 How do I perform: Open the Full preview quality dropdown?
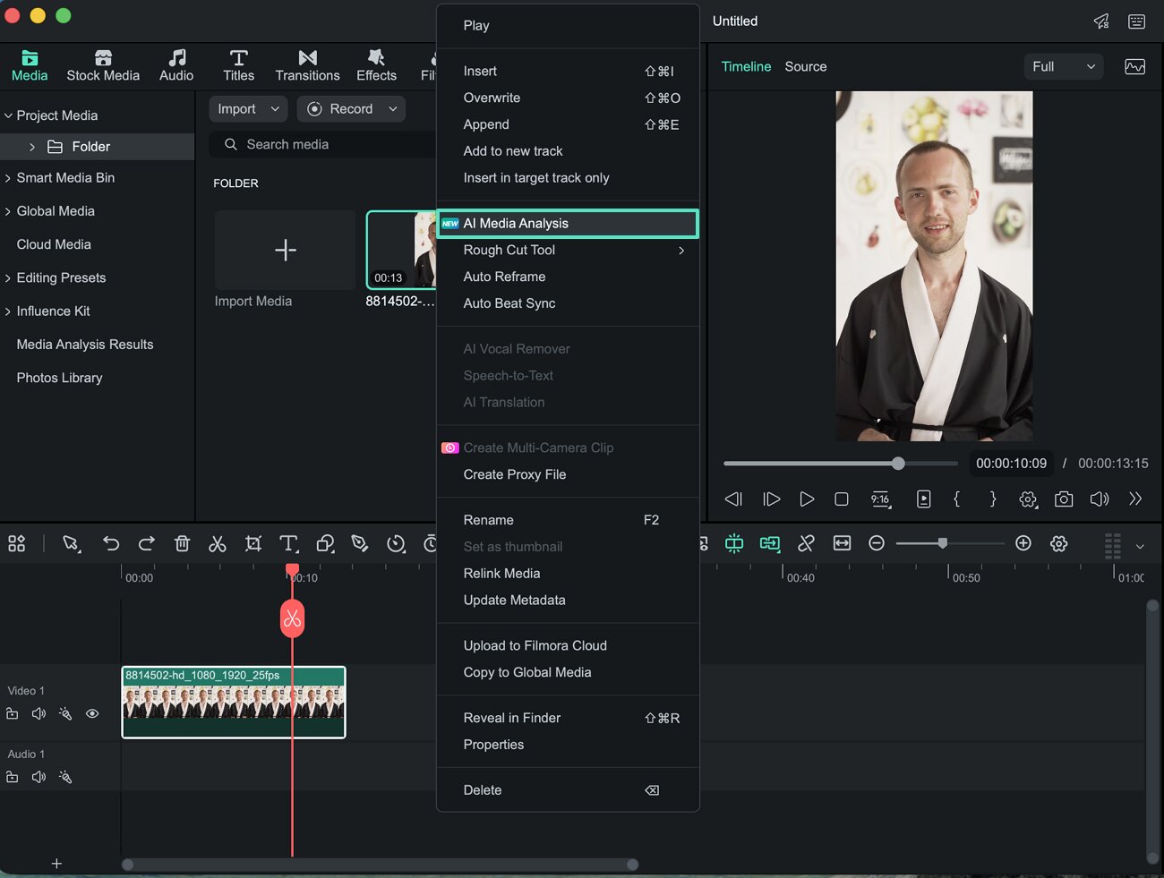pyautogui.click(x=1063, y=66)
